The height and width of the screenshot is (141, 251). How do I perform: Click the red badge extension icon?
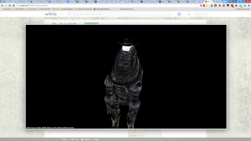coord(232,6)
